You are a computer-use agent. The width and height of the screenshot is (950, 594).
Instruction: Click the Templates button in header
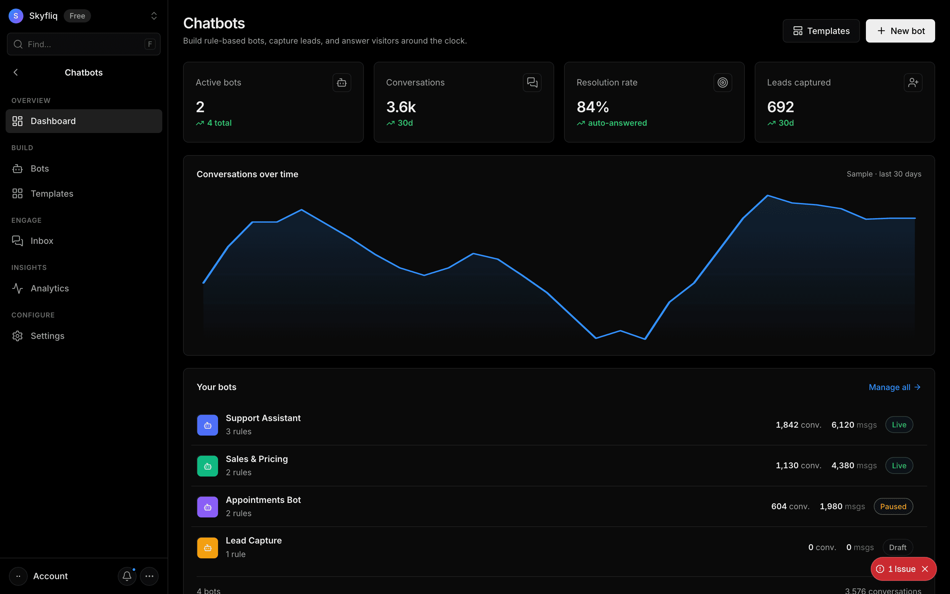821,31
